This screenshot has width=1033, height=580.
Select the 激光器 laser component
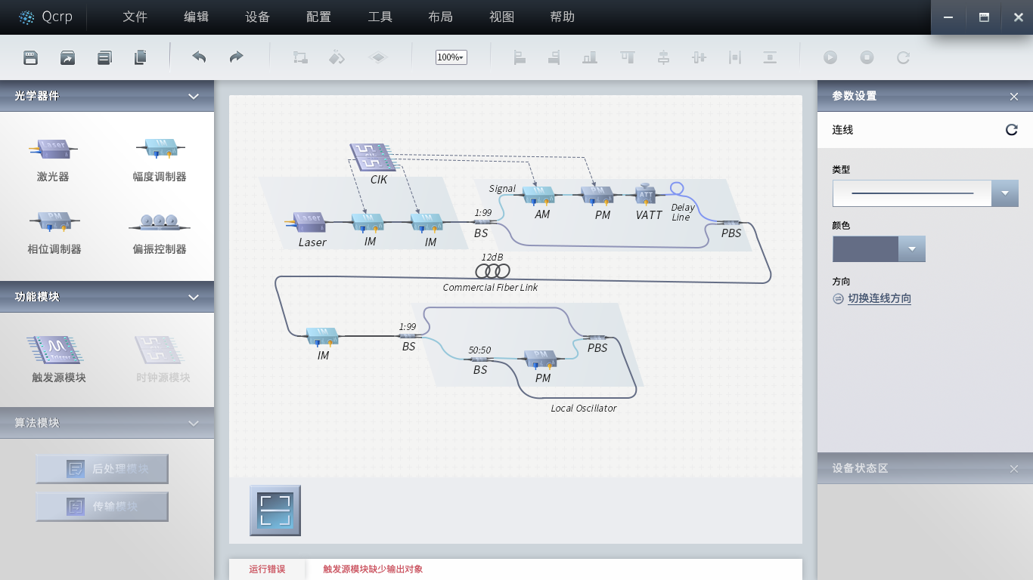[53, 160]
